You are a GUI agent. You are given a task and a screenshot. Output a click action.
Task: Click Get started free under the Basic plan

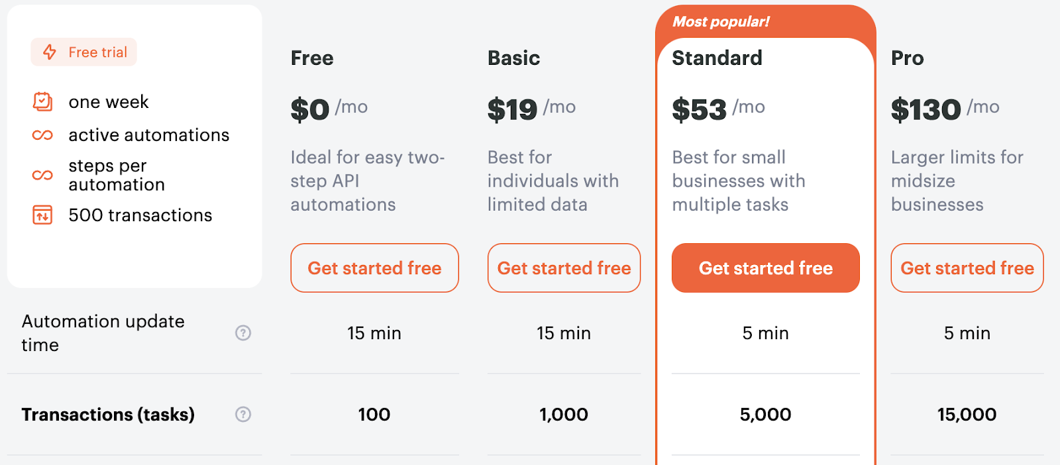[564, 268]
